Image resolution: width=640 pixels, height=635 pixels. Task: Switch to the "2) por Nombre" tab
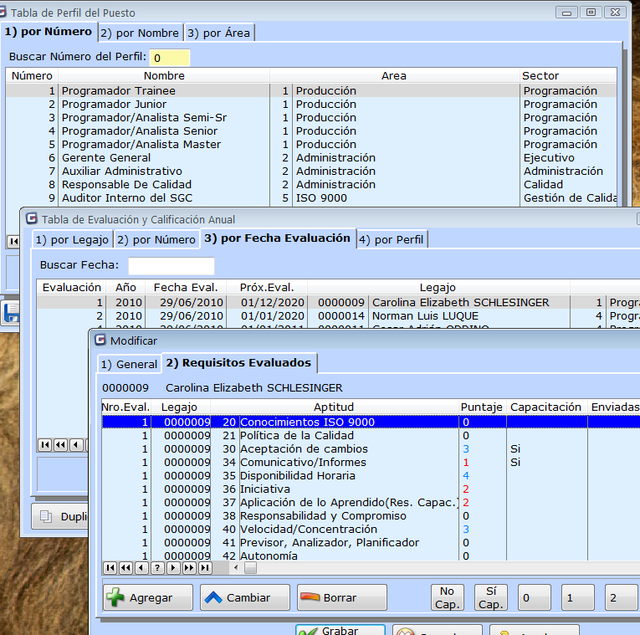pos(141,33)
